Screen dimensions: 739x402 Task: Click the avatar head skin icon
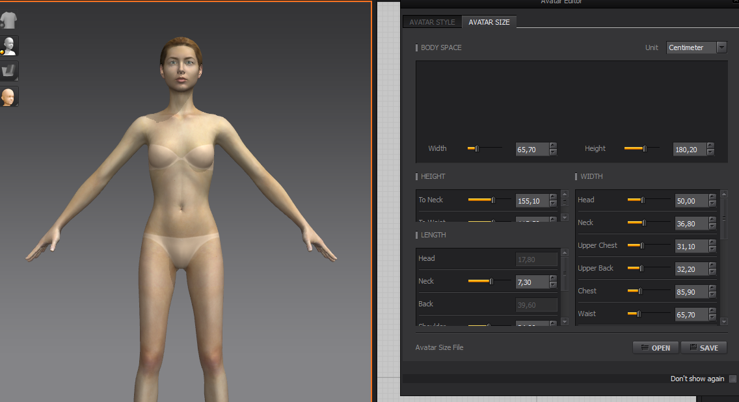pyautogui.click(x=9, y=97)
